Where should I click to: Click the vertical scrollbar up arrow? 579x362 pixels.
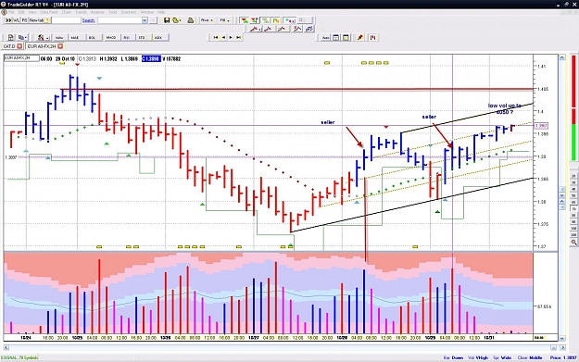click(562, 57)
